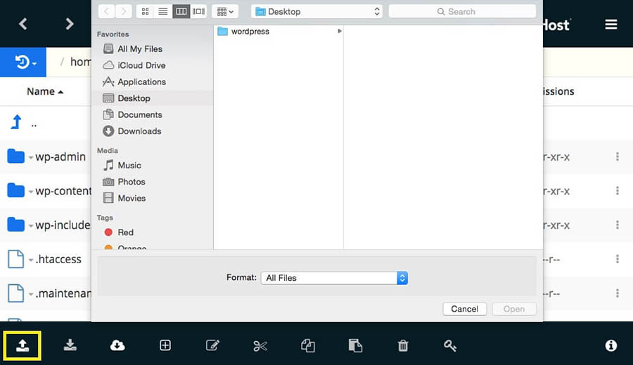Screen dimensions: 633x365
Task: Expand the item arrangement dropdown
Action: (x=225, y=11)
